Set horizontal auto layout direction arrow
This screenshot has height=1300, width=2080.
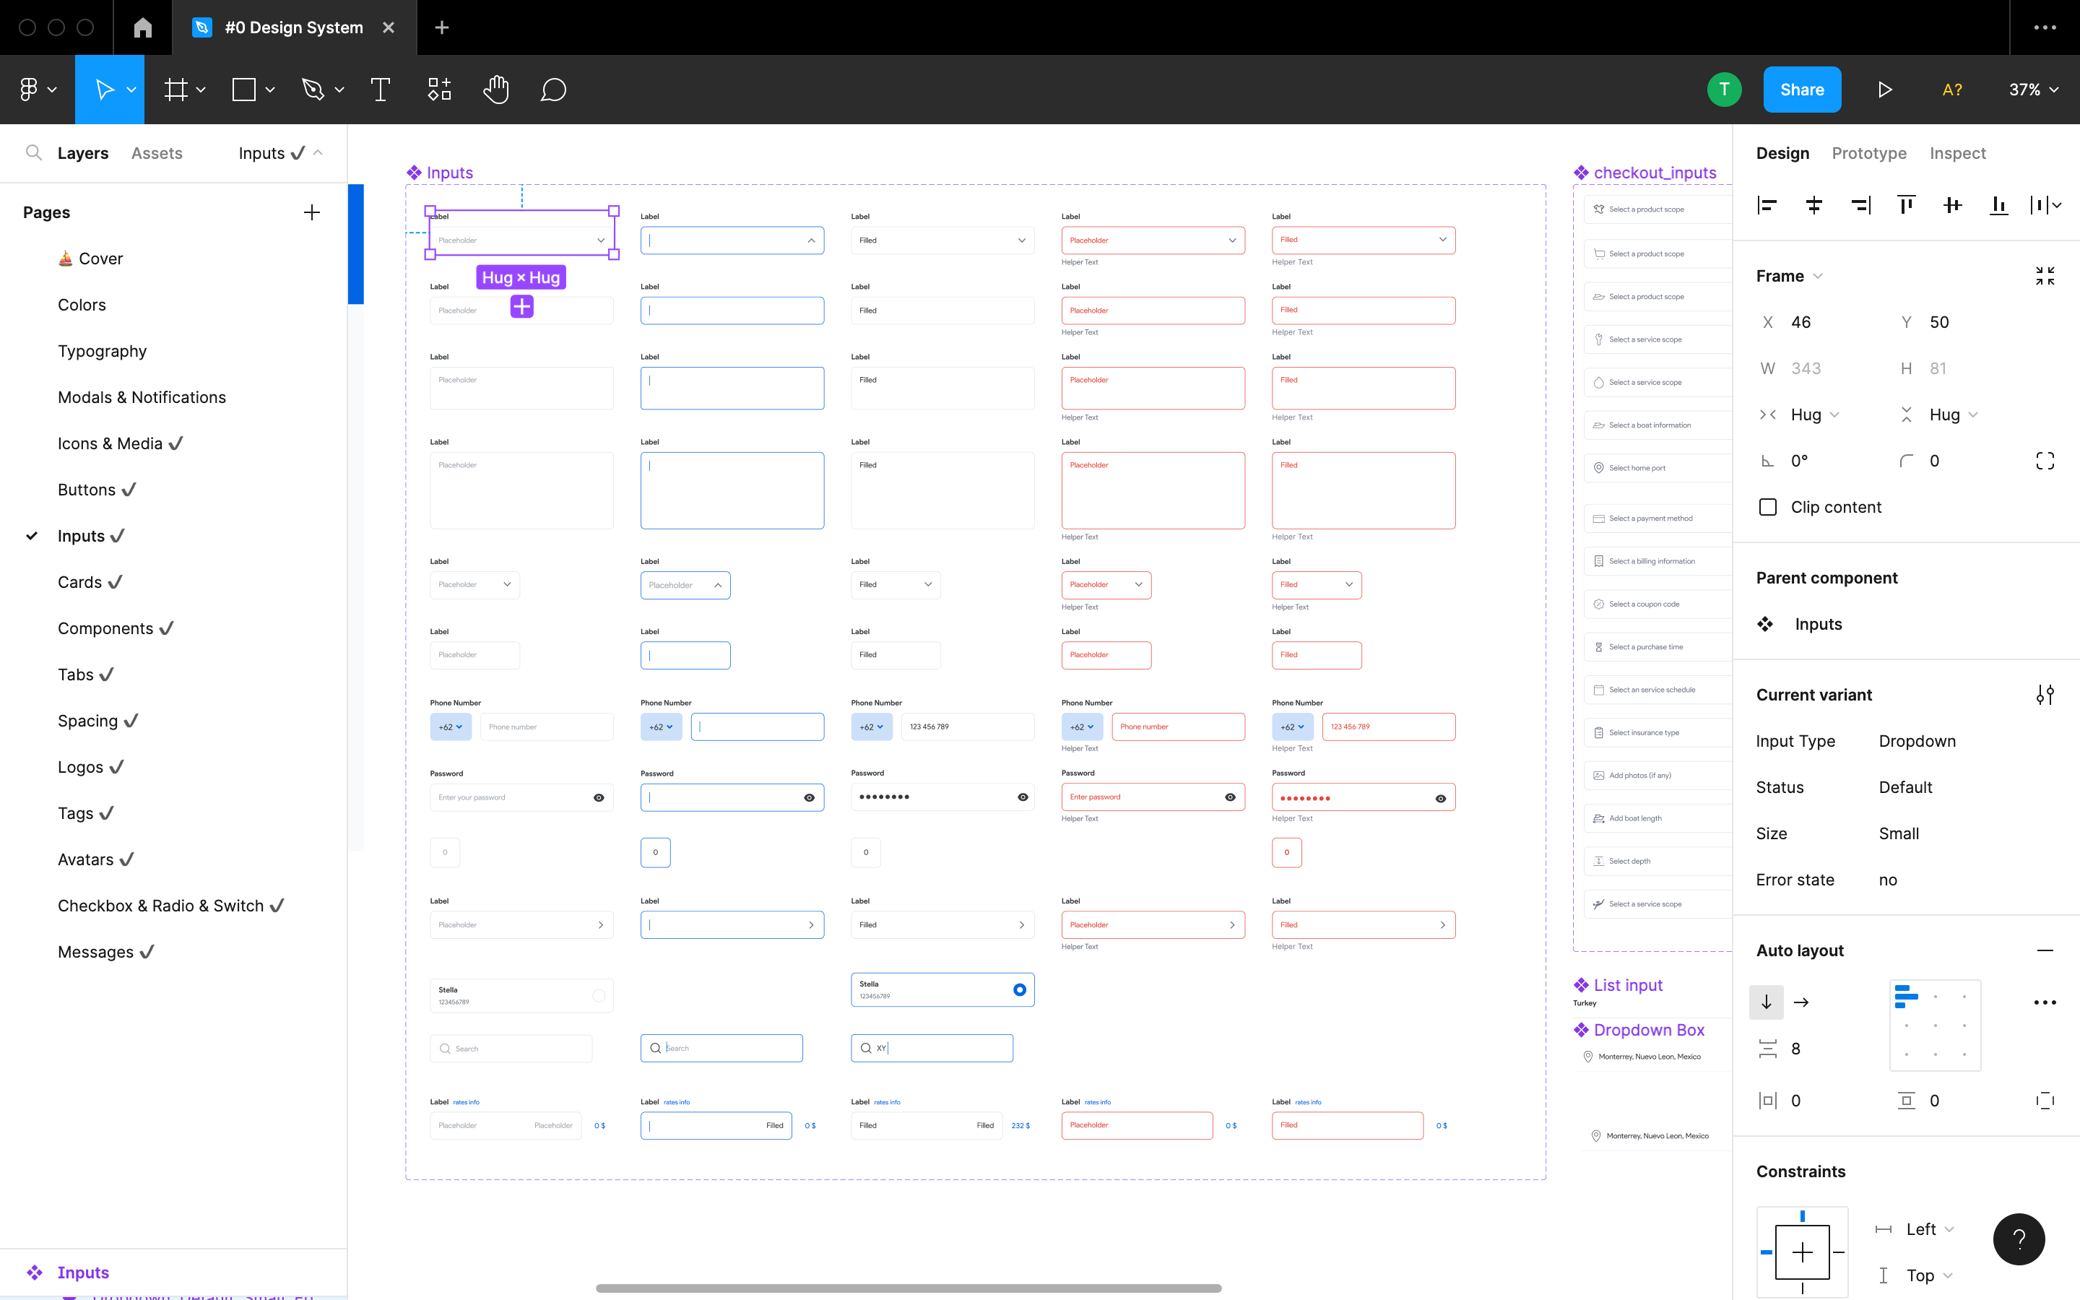point(1801,1002)
